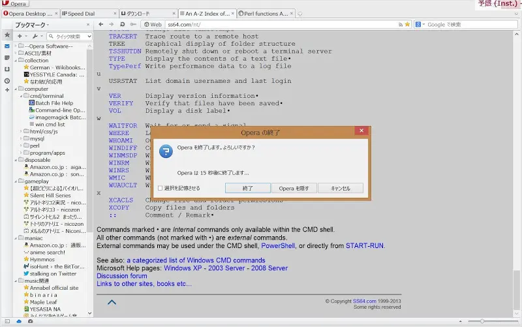Open the クイック検索 dropdown arrow
The height and width of the screenshot is (327, 522).
89,36
